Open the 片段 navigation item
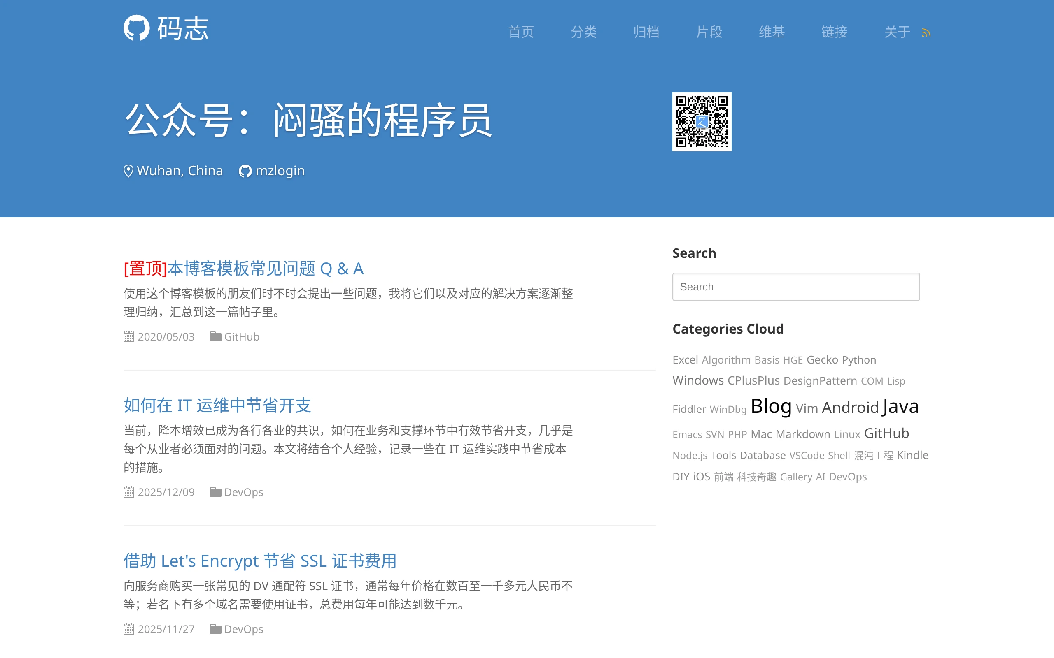This screenshot has height=658, width=1054. (x=709, y=32)
